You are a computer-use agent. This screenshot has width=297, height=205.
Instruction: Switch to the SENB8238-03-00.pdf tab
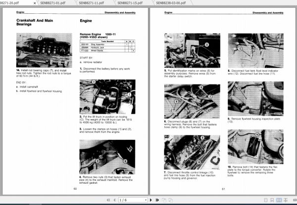(171, 3)
